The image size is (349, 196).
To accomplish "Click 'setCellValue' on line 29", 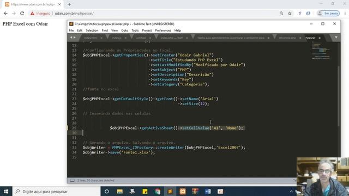I will tap(196, 128).
